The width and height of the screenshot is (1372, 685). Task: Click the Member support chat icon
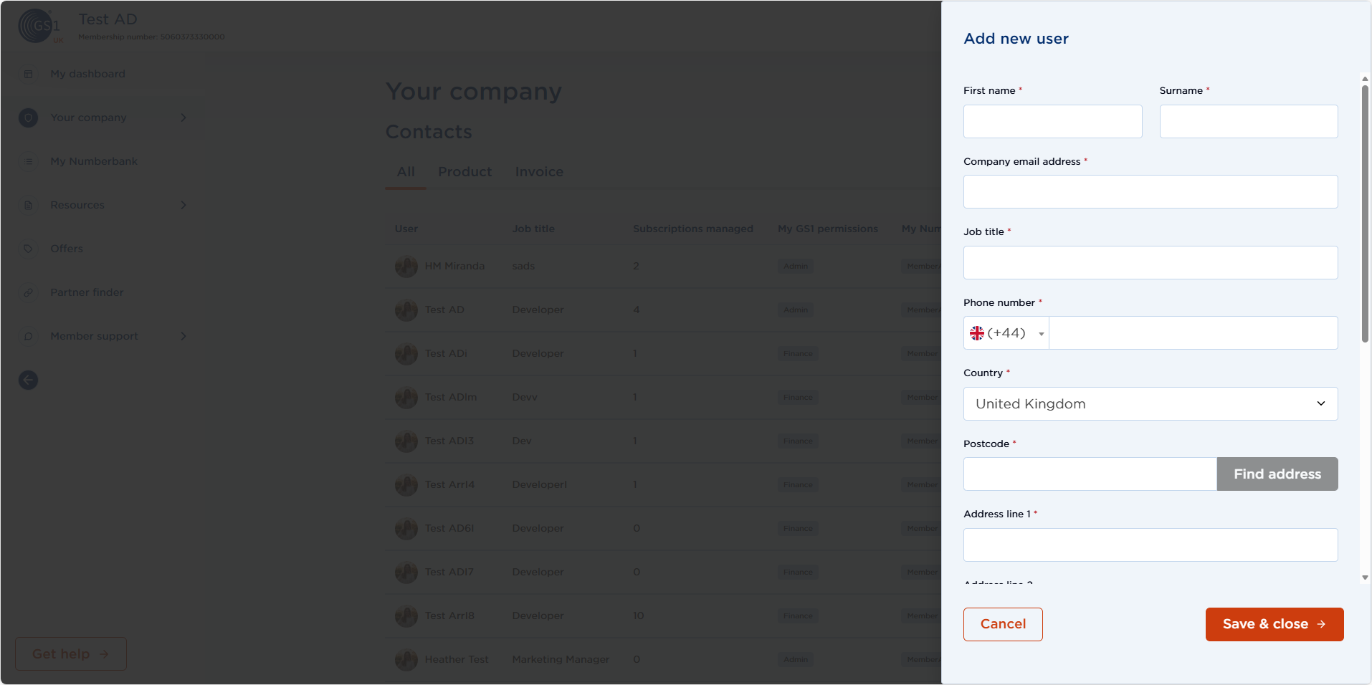tap(29, 336)
